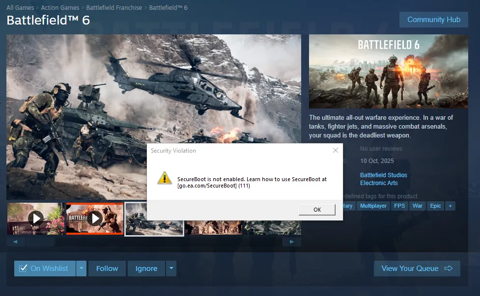480x296 pixels.
Task: Select the fifth rocky terrain thumbnail
Action: 272,227
